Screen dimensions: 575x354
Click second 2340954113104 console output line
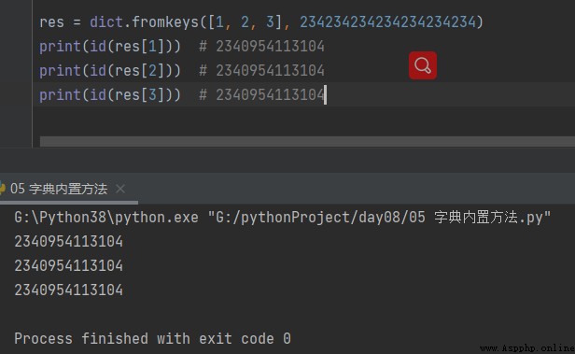68,265
